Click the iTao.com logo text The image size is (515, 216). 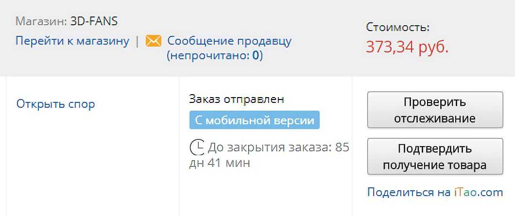click(x=479, y=192)
